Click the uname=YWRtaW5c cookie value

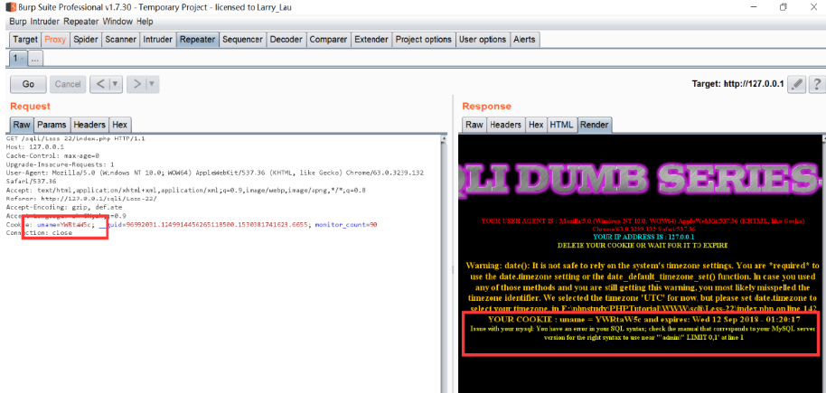click(x=65, y=224)
